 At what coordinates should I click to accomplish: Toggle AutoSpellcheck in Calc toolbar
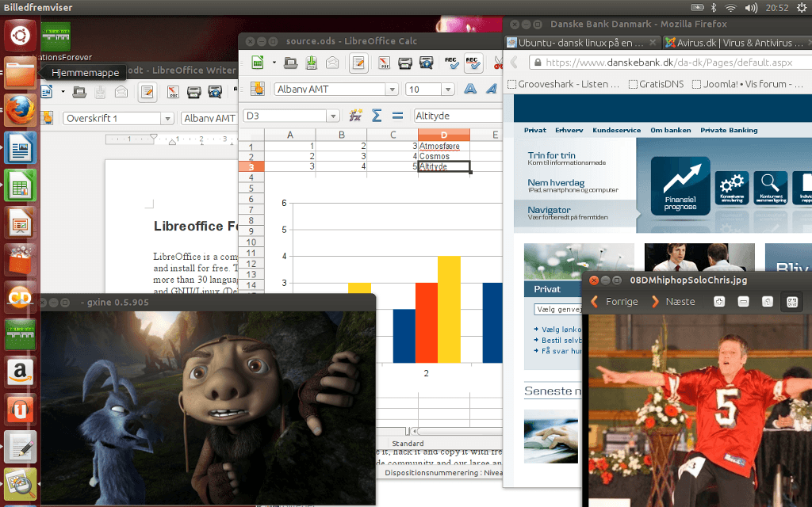click(473, 63)
